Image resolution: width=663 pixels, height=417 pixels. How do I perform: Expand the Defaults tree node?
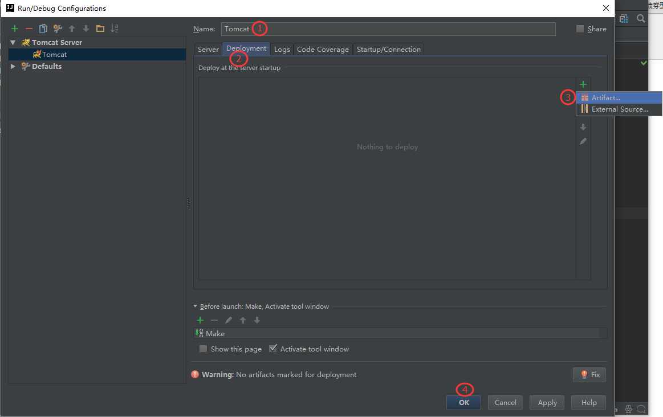point(13,66)
